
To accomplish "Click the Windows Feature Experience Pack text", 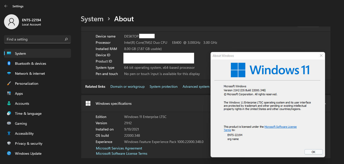I will [x=164, y=142].
